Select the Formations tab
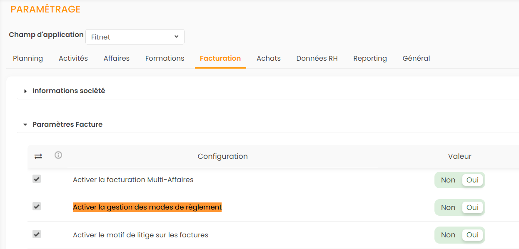 point(165,58)
